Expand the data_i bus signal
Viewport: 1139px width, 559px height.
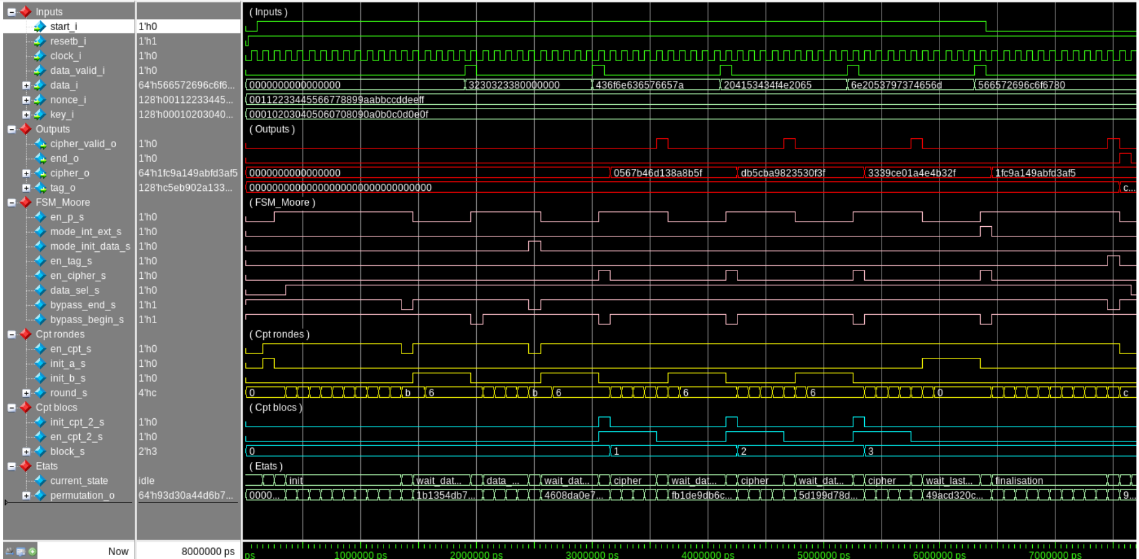(26, 85)
